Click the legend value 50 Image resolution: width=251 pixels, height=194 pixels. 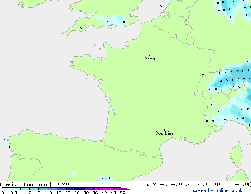click(x=123, y=192)
